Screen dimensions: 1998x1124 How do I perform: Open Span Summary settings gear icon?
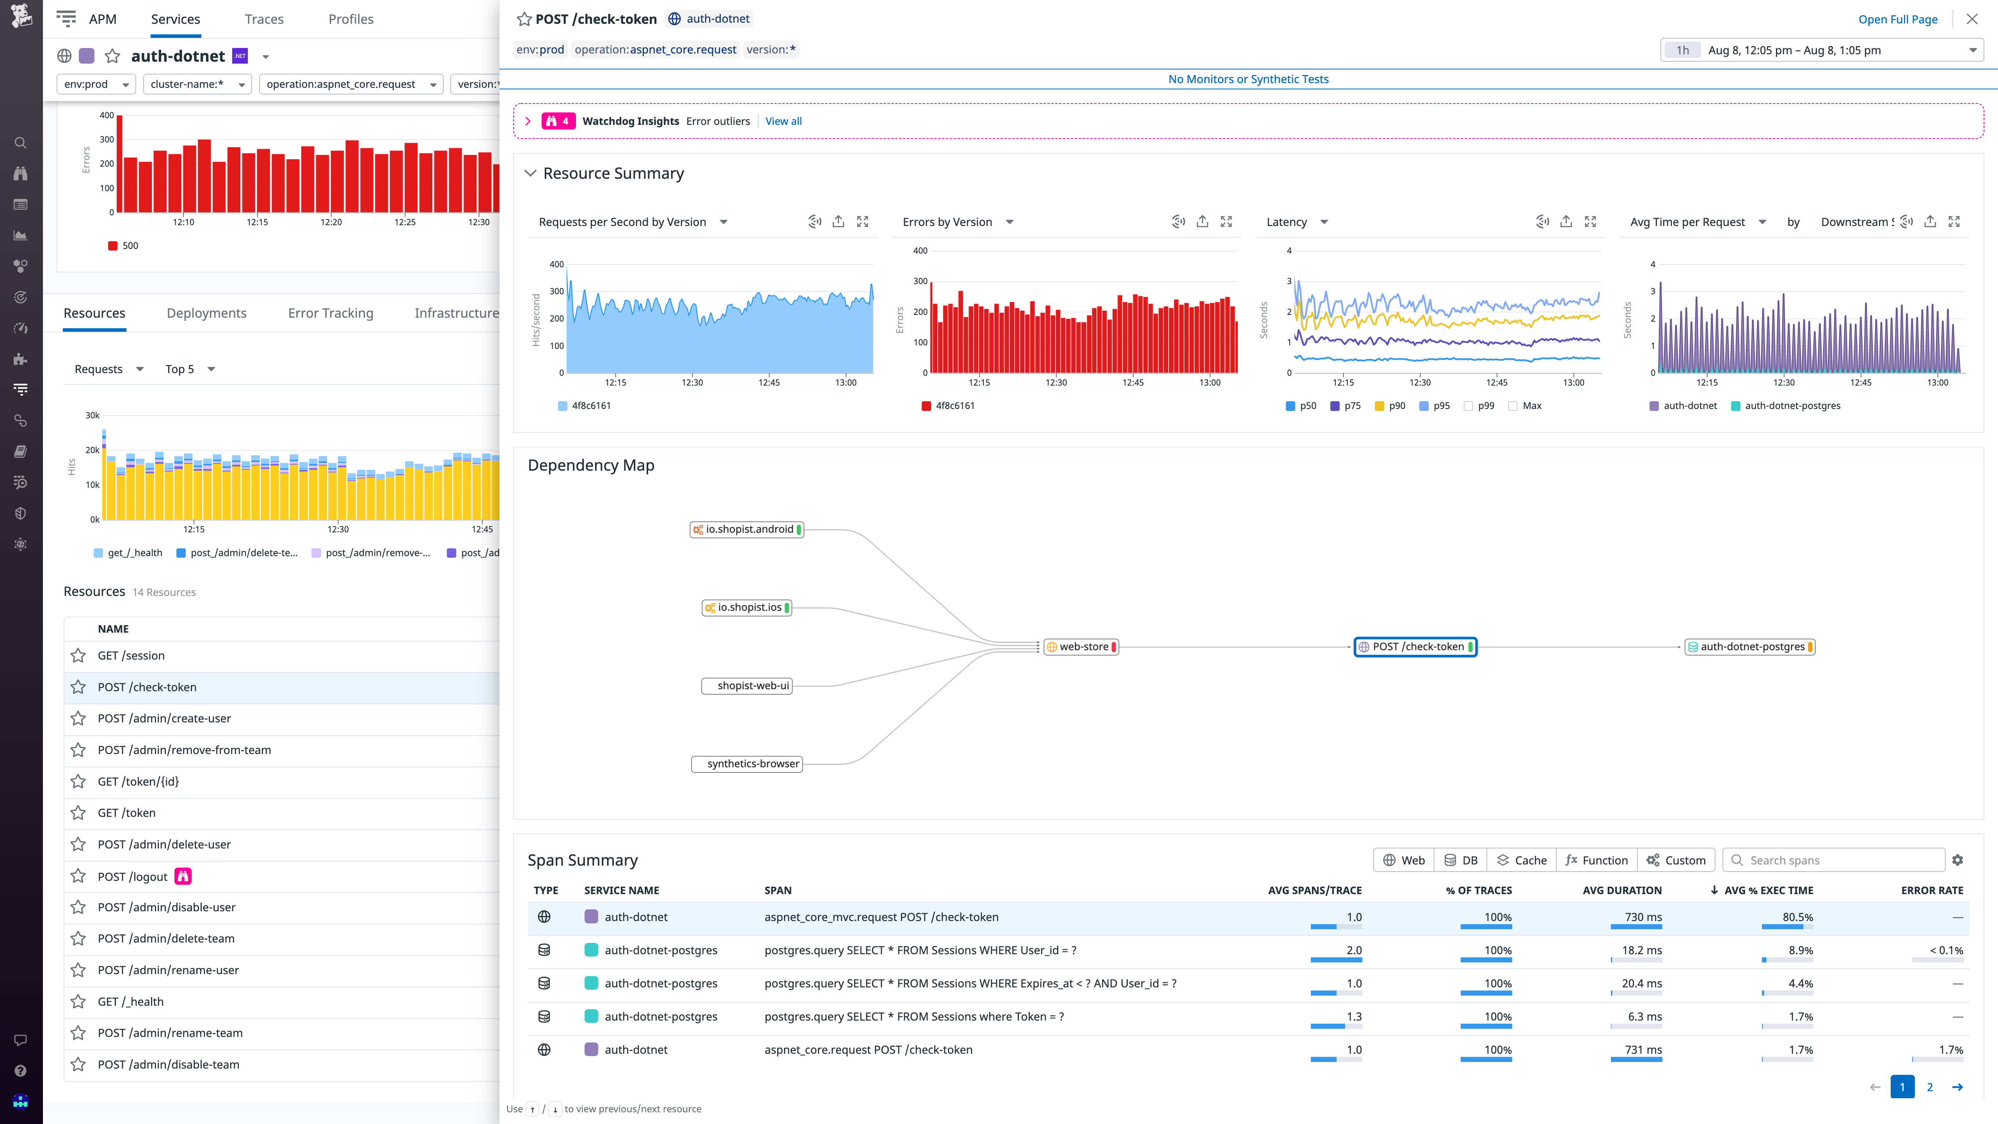pyautogui.click(x=1959, y=859)
